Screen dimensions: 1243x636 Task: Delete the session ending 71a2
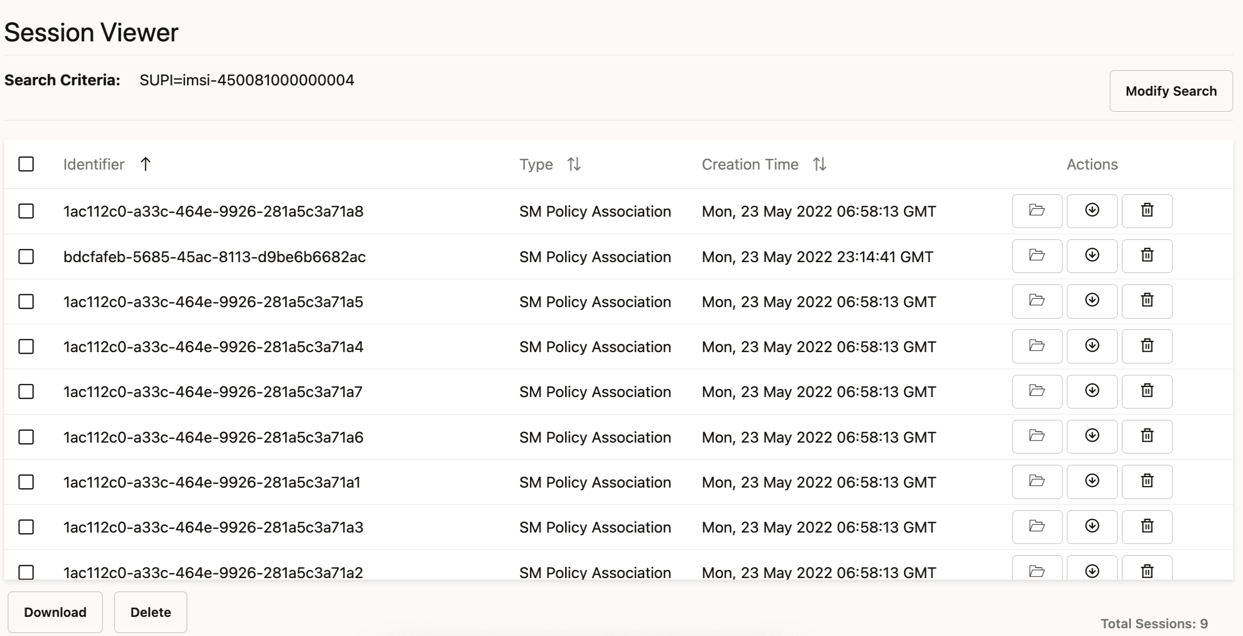point(1147,571)
